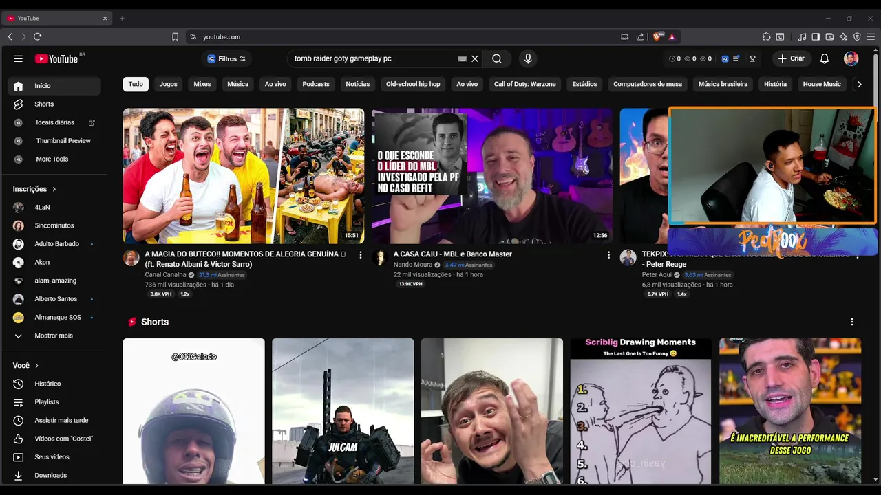Clear the search text with the X
The height and width of the screenshot is (495, 881).
click(x=475, y=58)
